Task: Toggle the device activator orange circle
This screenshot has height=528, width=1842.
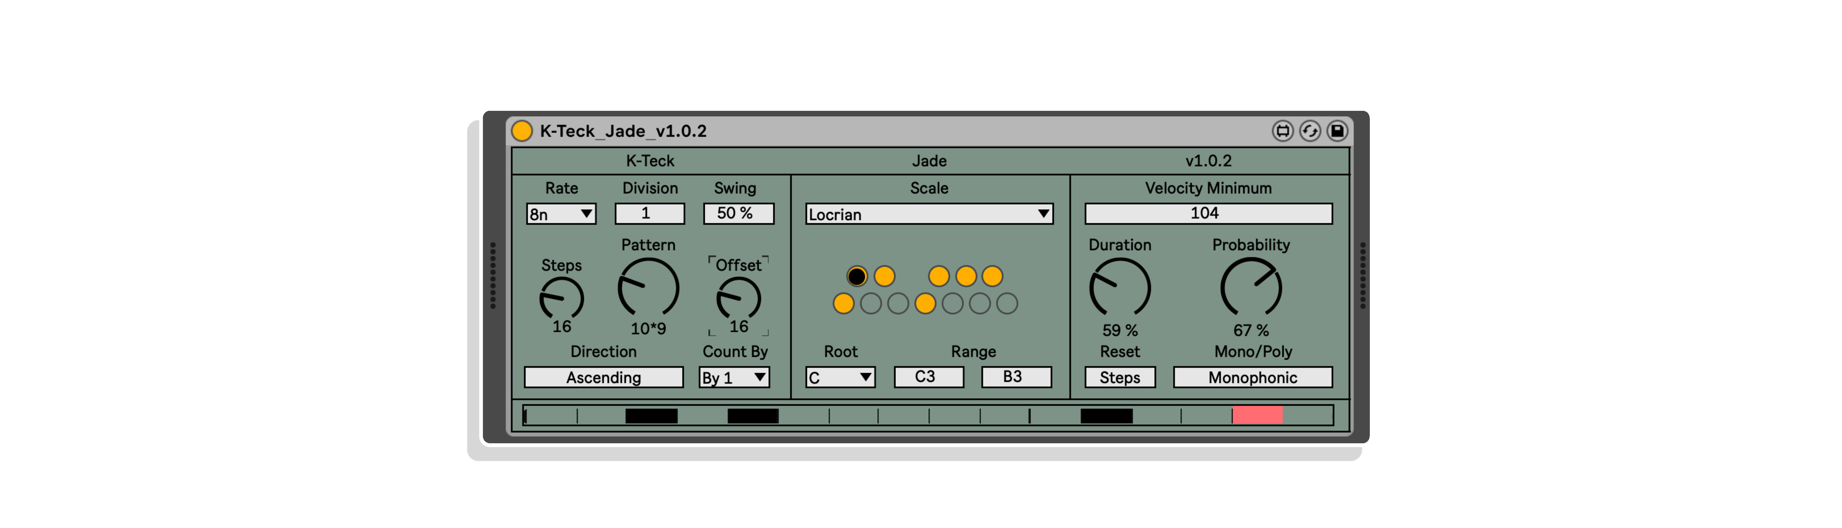Action: coord(522,131)
